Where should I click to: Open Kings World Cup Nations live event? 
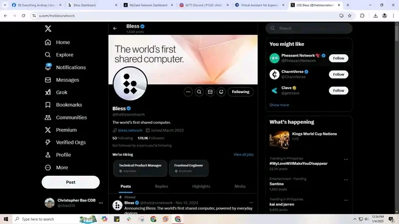309,140
